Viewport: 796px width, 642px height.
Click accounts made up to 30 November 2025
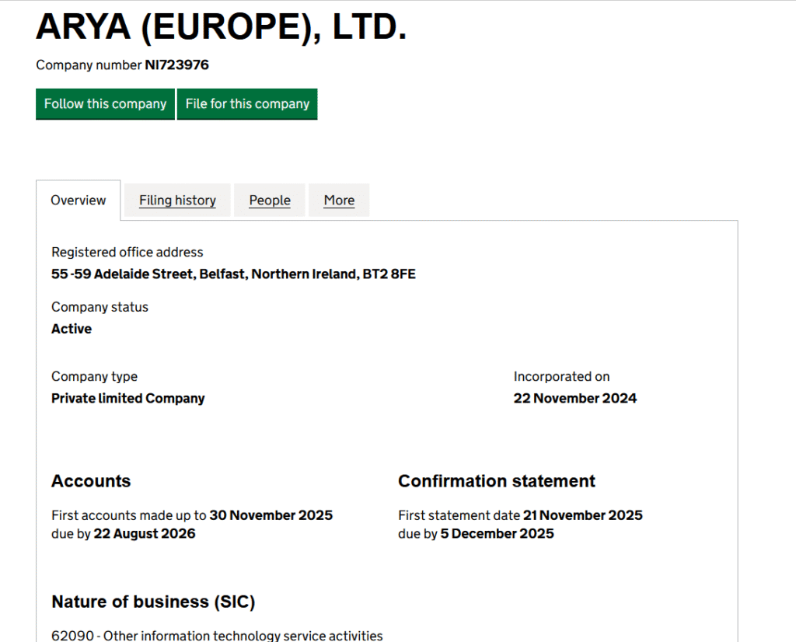271,515
